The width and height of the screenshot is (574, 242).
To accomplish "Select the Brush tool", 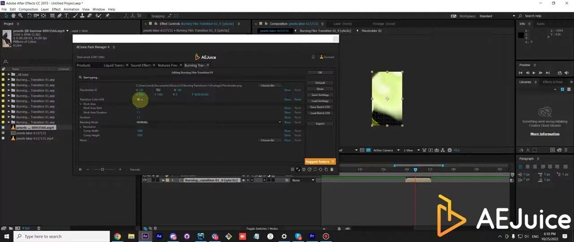I will tap(76, 16).
